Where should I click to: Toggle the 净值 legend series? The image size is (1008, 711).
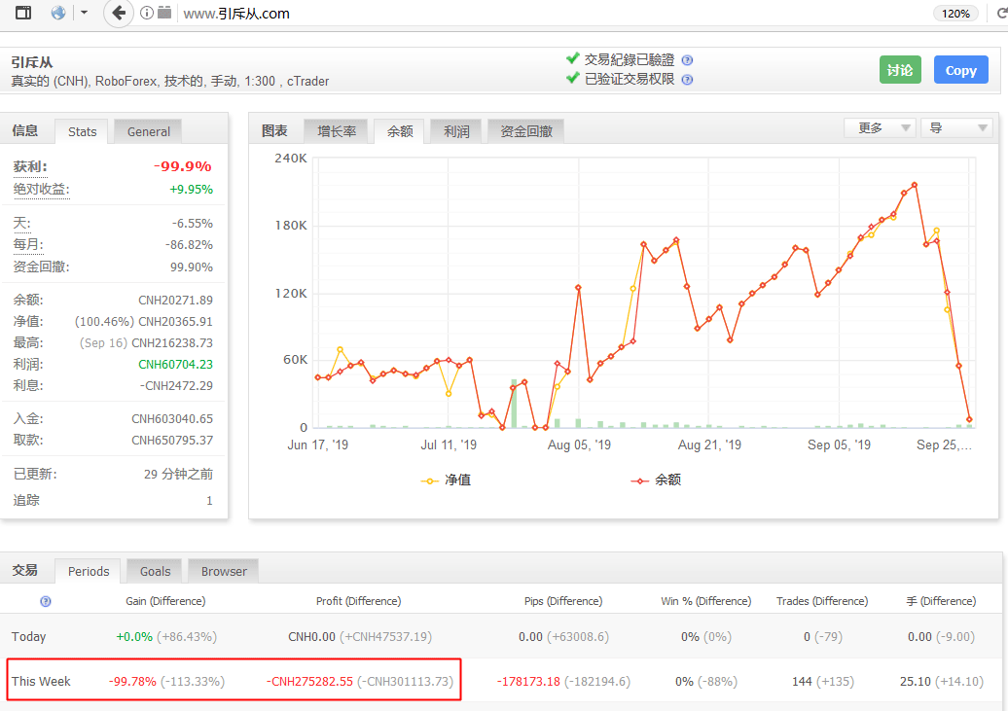(447, 480)
